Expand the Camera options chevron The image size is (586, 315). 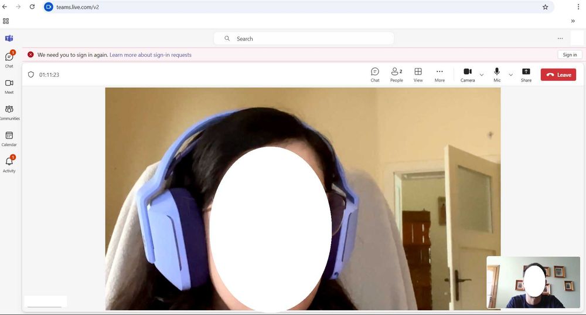pyautogui.click(x=482, y=75)
